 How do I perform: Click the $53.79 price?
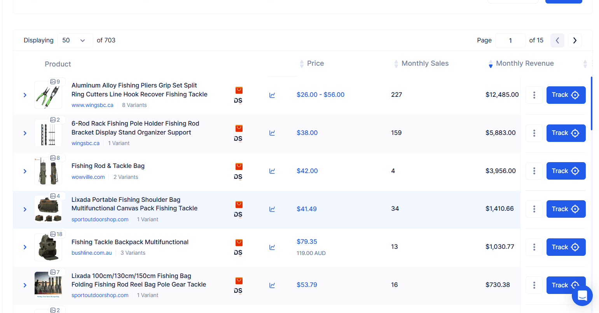pyautogui.click(x=307, y=285)
